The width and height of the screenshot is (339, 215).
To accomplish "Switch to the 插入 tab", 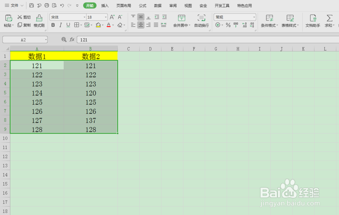I will pyautogui.click(x=105, y=6).
